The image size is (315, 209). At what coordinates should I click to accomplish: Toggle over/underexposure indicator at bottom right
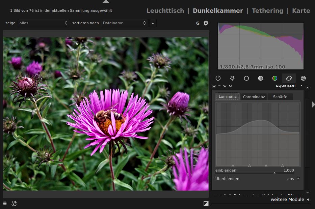(x=206, y=203)
